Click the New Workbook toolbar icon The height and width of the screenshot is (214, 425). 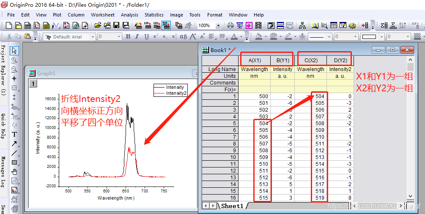click(27, 25)
